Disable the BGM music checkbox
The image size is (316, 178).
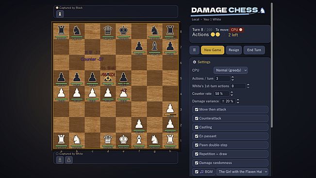click(x=197, y=172)
